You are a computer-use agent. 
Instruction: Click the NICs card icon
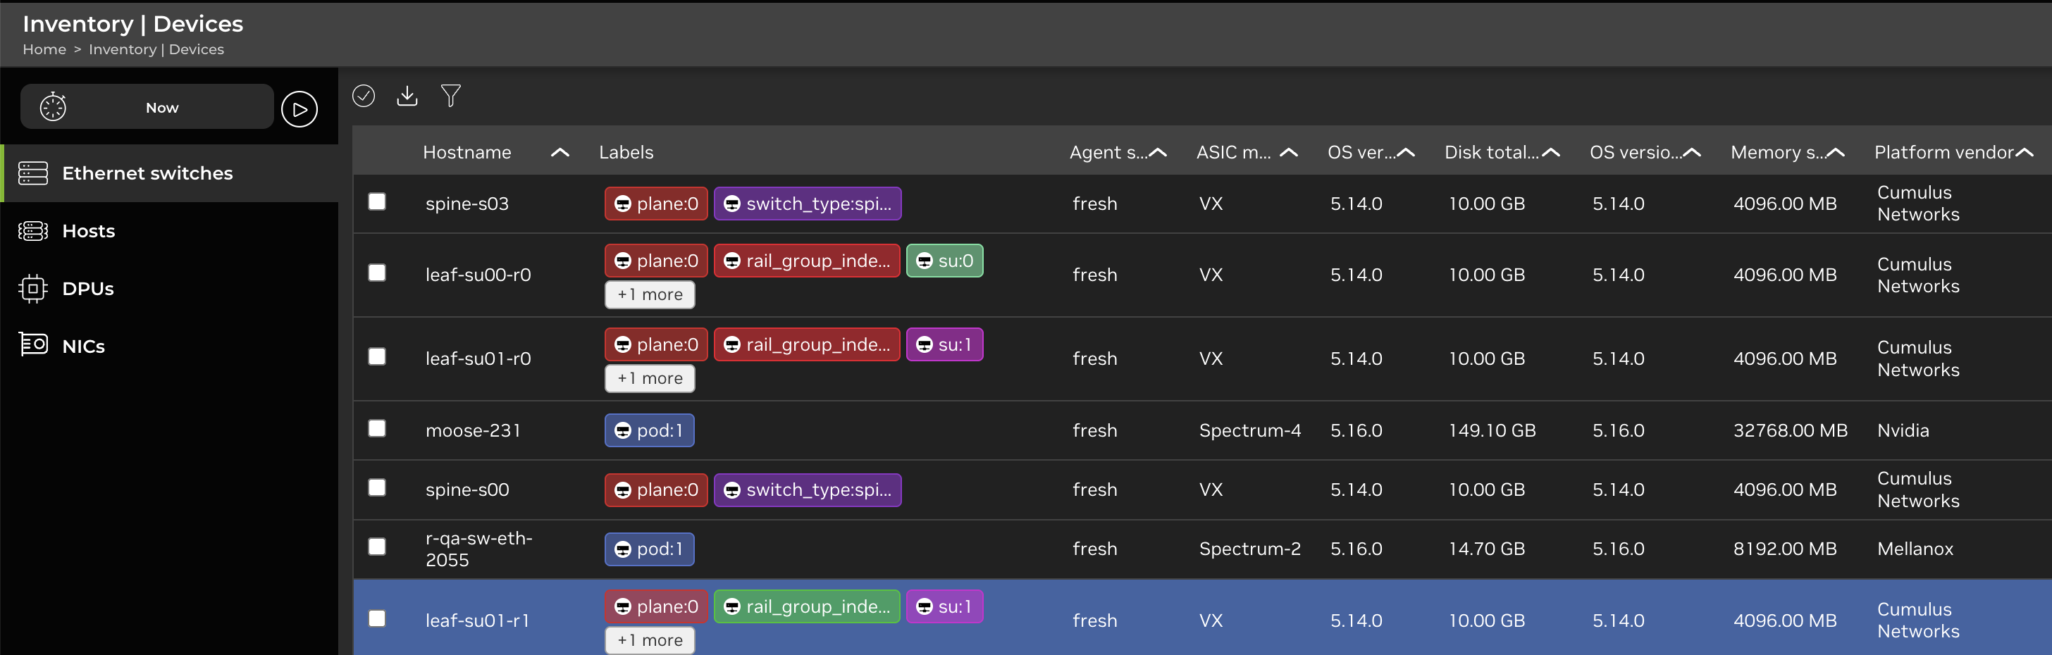coord(33,345)
